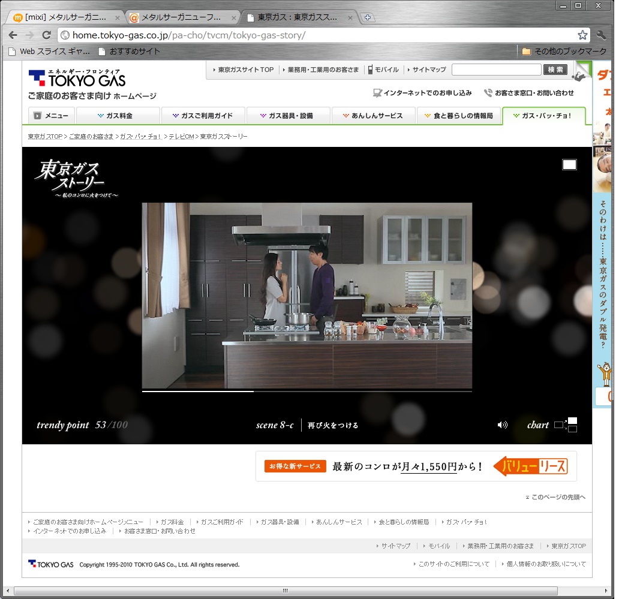Click the scroll right arrow
Image resolution: width=643 pixels, height=599 pixels.
[x=606, y=591]
